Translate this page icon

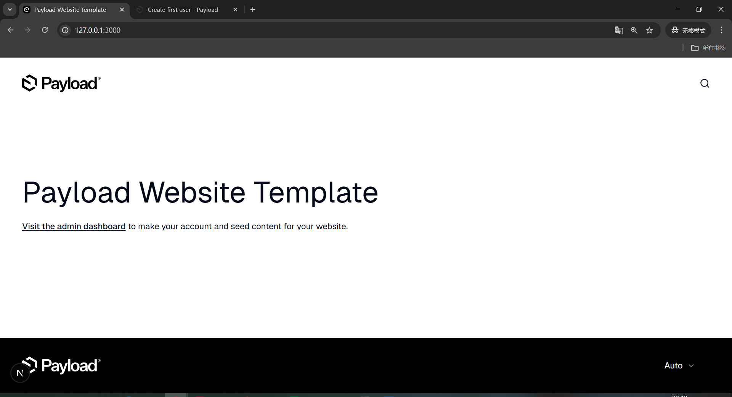tap(619, 30)
